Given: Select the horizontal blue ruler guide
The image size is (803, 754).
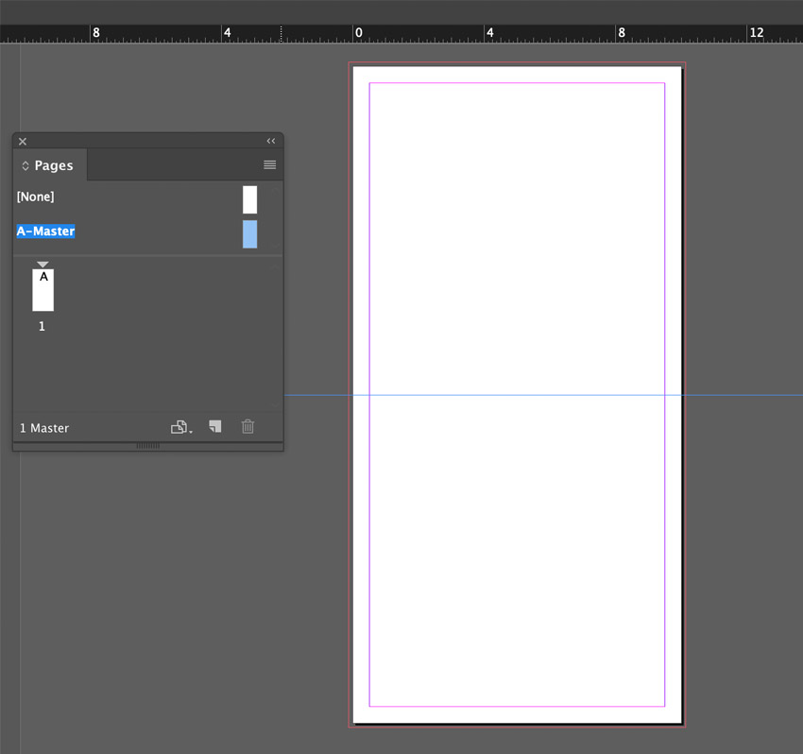Looking at the screenshot, I should 543,395.
